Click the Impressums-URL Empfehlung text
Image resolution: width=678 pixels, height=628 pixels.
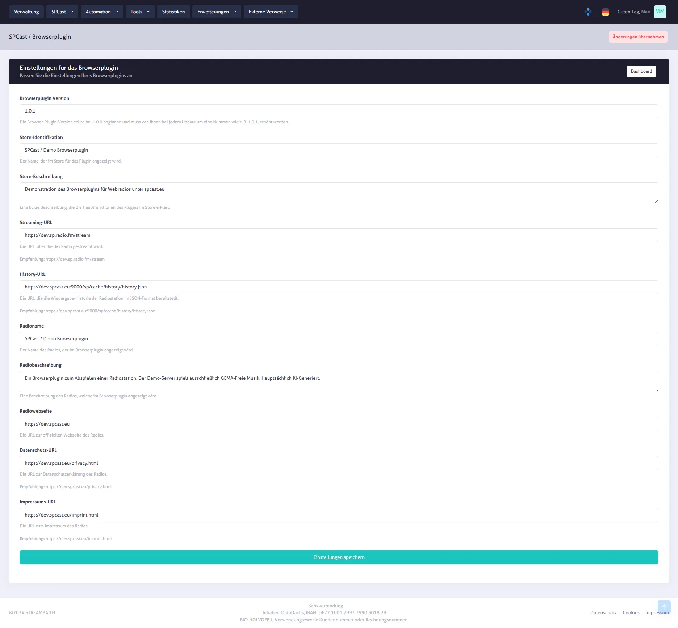tap(66, 539)
